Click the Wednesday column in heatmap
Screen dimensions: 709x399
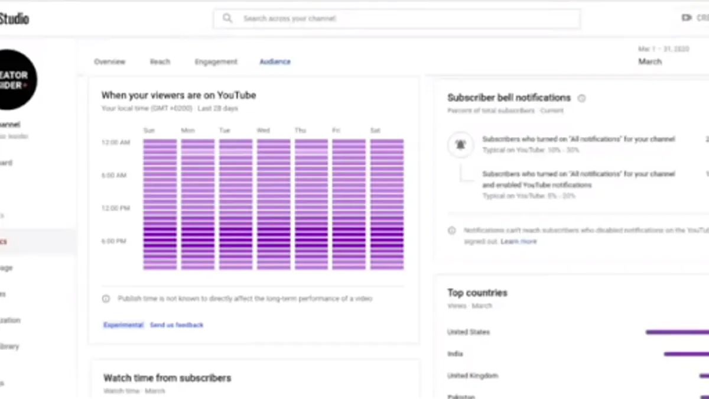coord(274,205)
